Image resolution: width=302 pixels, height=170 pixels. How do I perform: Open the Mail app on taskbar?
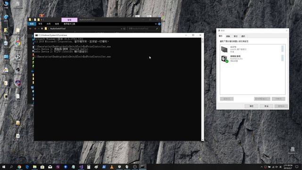tap(50, 167)
